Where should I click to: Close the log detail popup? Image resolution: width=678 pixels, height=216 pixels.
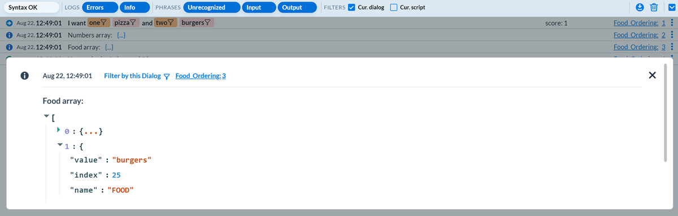(652, 75)
